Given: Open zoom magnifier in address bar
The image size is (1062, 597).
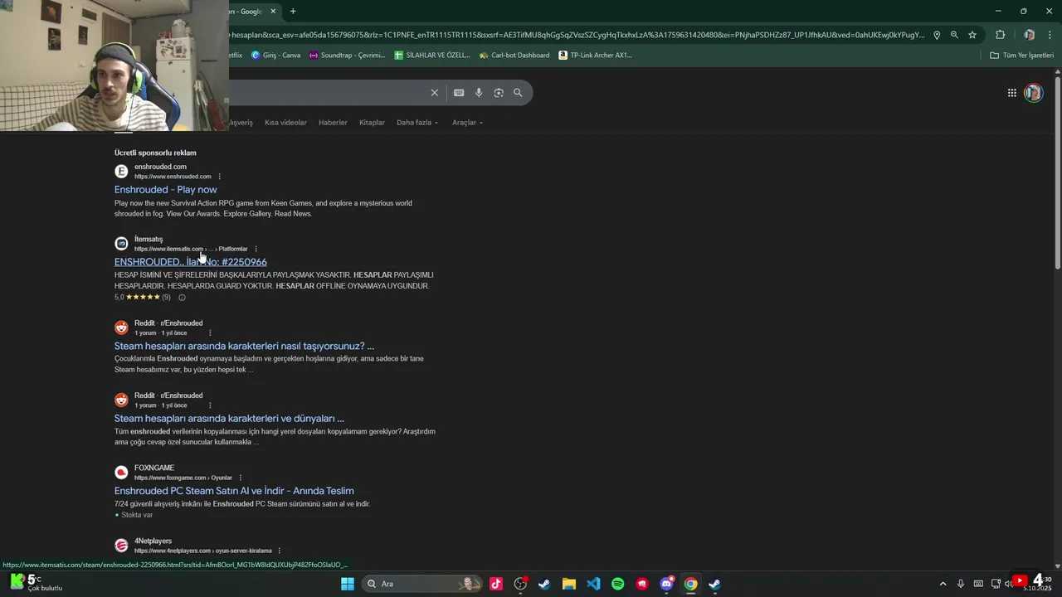Looking at the screenshot, I should [x=954, y=35].
